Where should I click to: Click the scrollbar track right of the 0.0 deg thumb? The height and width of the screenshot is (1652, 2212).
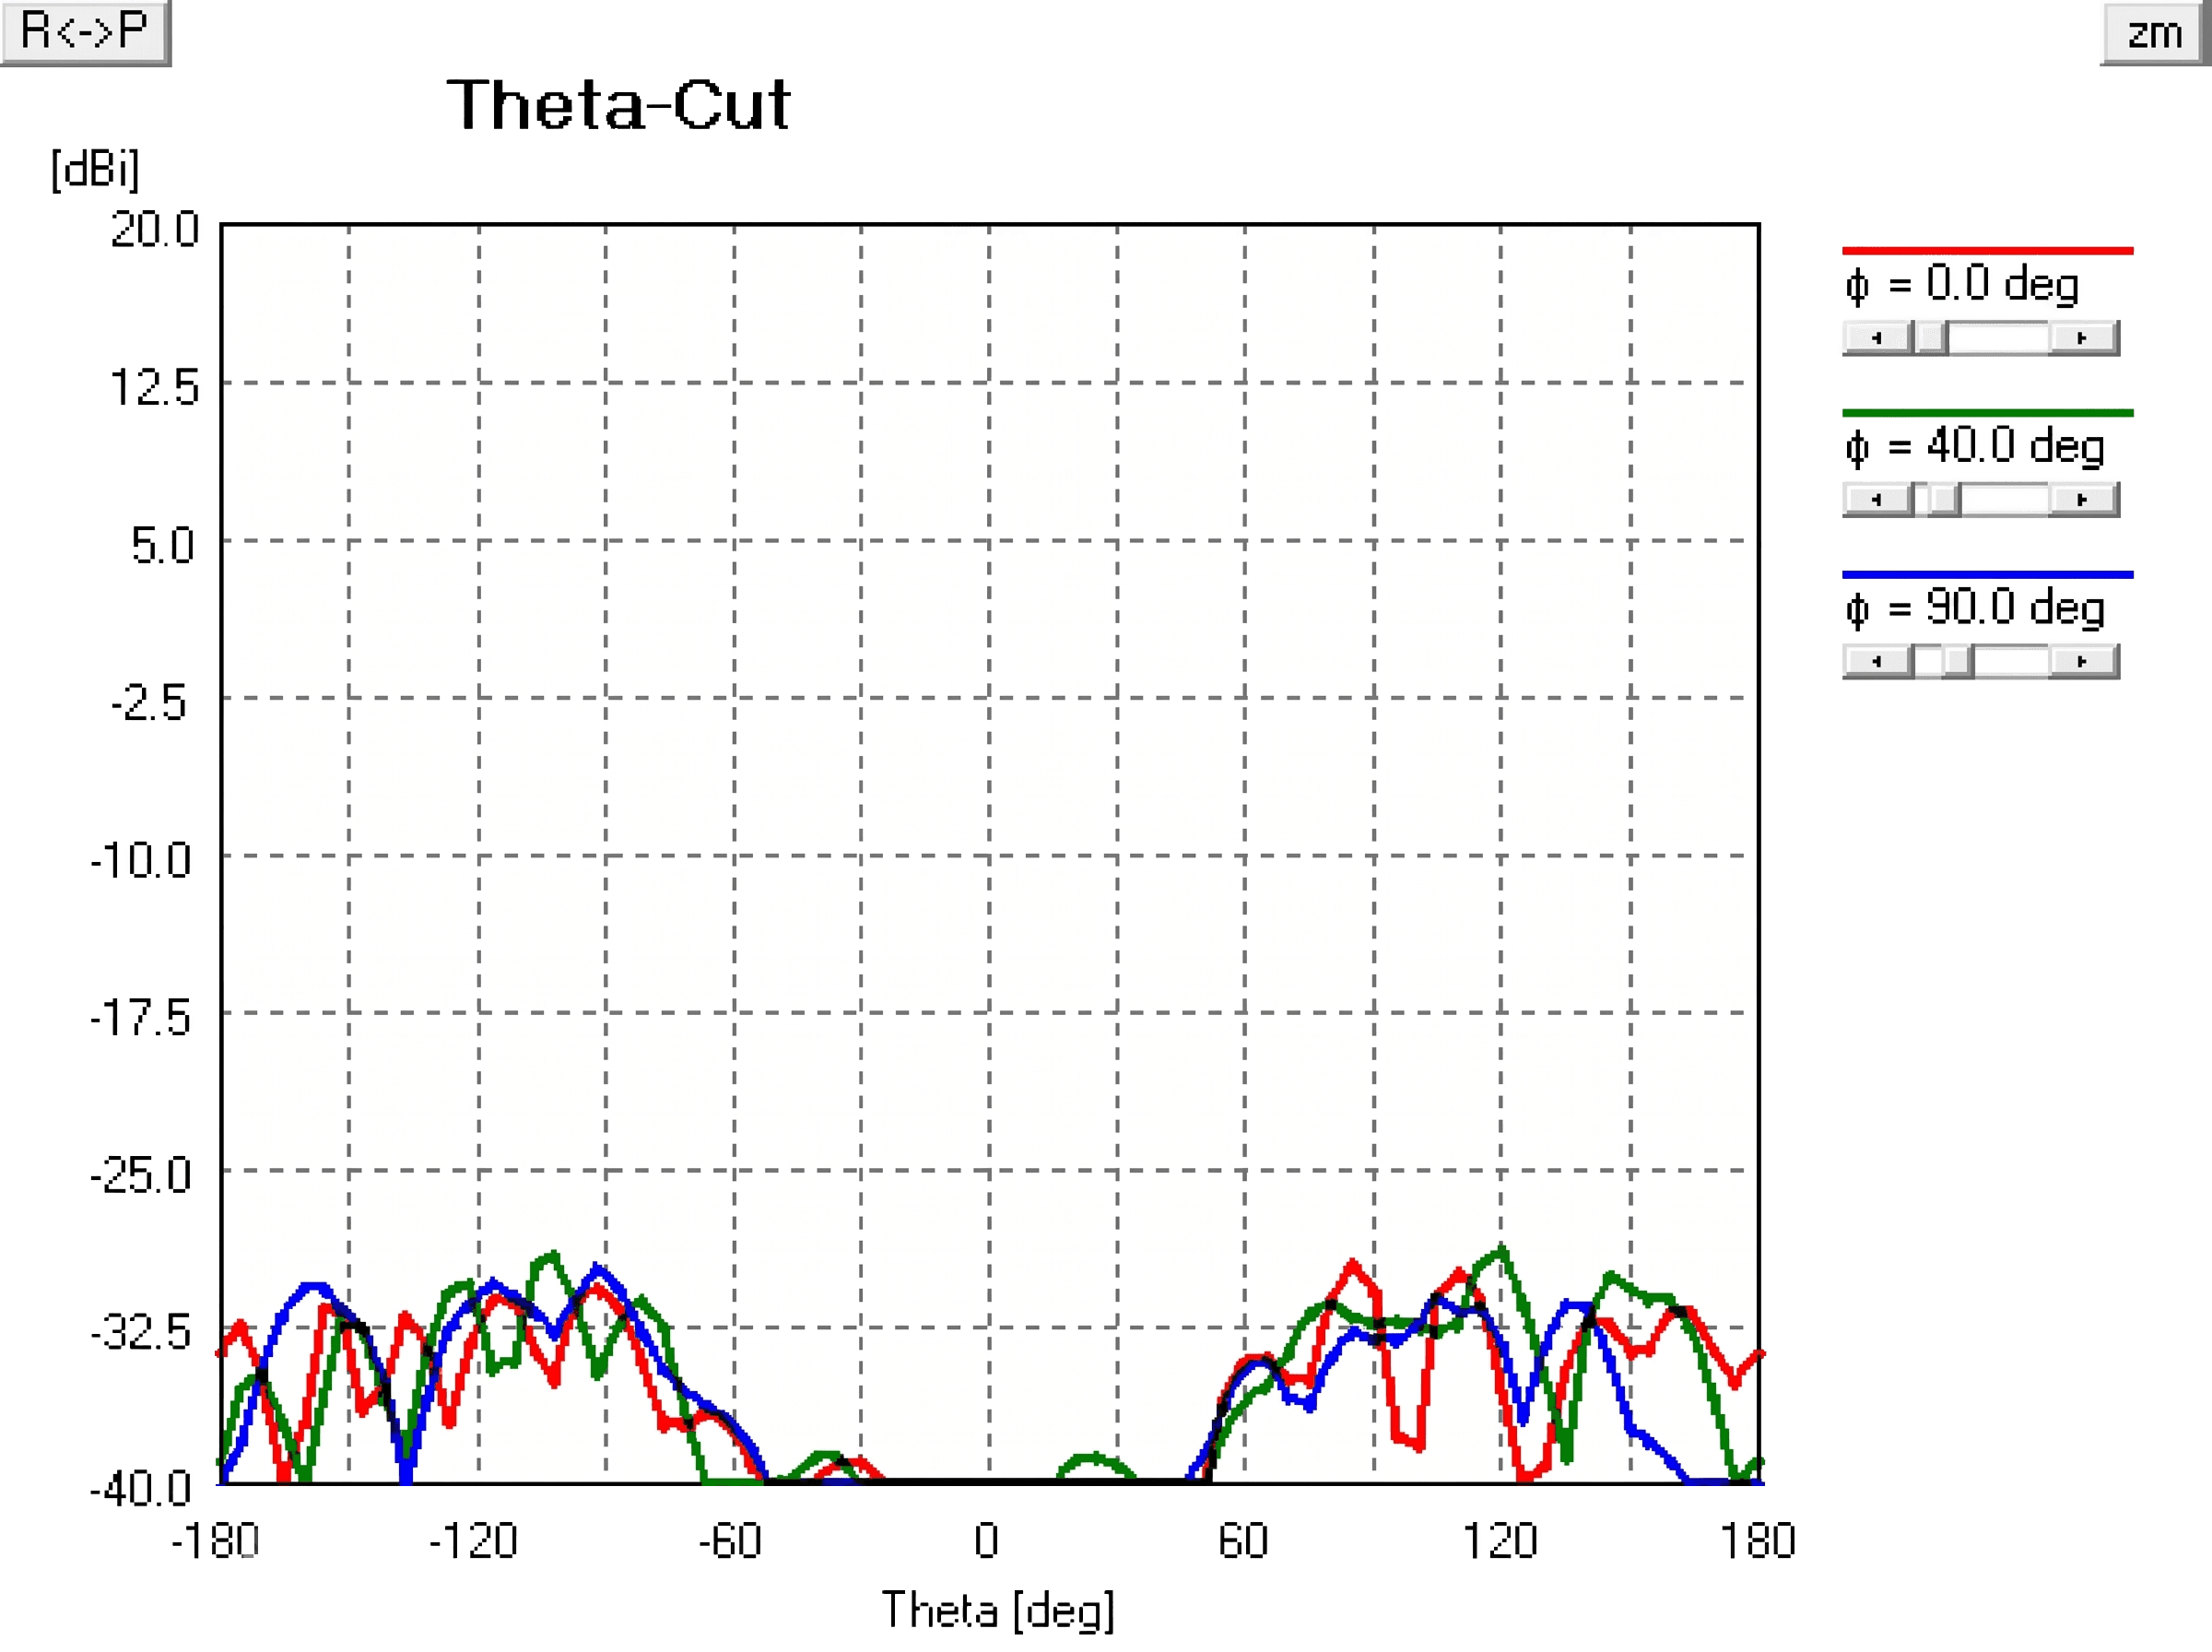tap(1999, 338)
